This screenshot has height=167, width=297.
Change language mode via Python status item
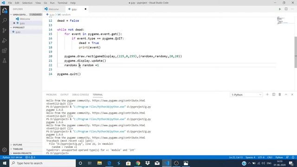click(279, 157)
